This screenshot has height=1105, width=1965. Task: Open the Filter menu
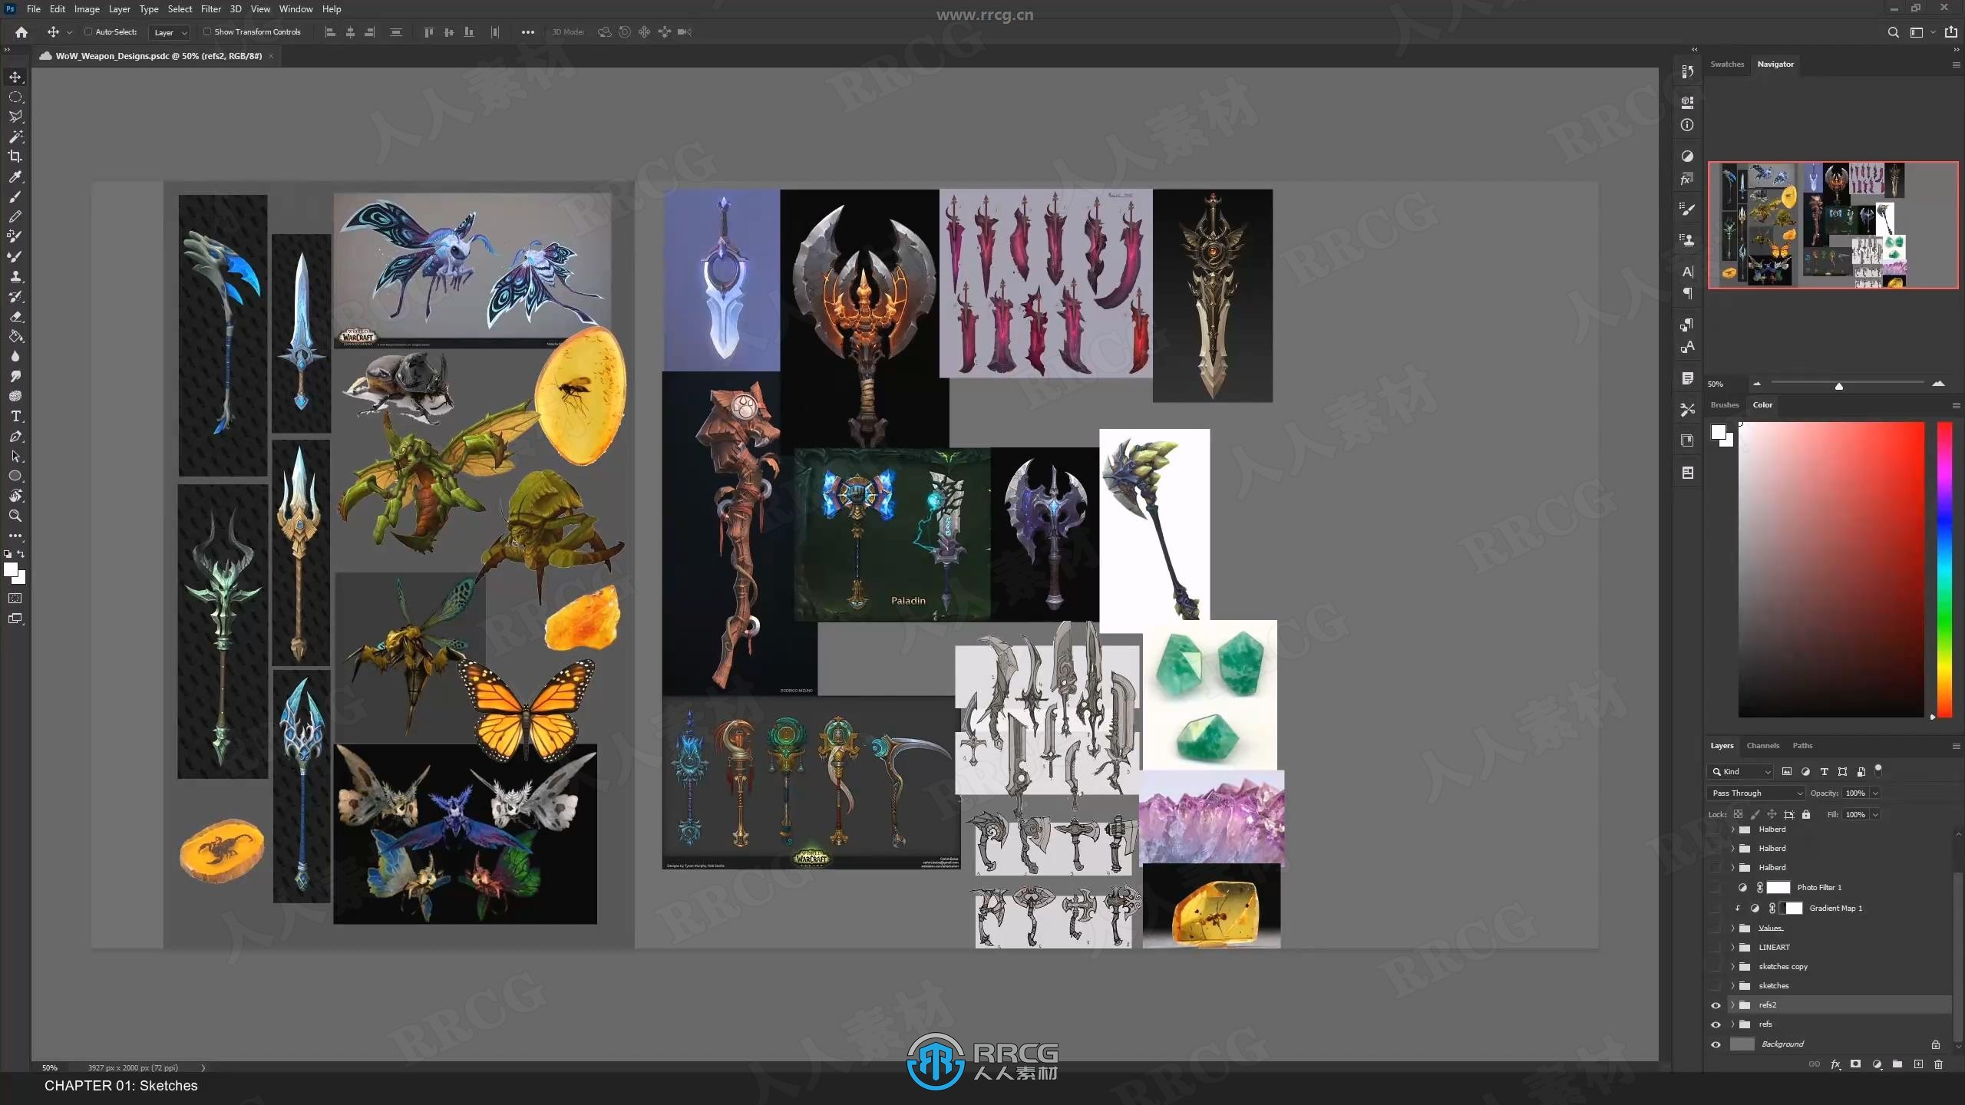click(x=210, y=9)
